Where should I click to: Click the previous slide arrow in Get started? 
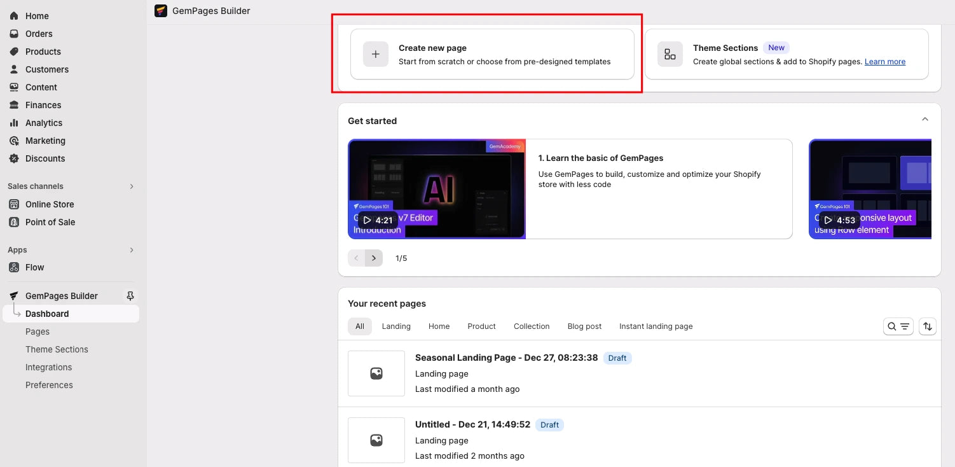[356, 258]
